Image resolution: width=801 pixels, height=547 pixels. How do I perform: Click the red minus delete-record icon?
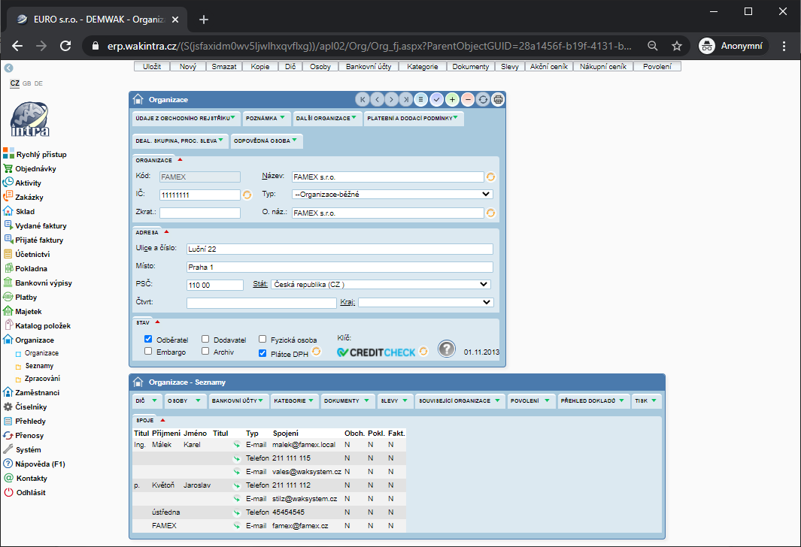pyautogui.click(x=467, y=99)
